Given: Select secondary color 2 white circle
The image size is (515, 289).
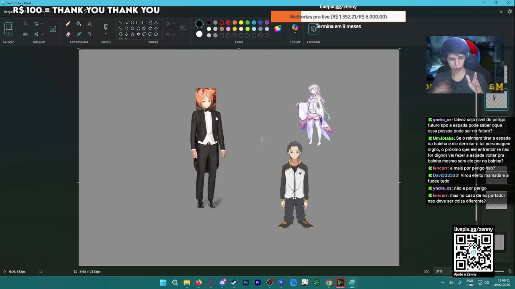Looking at the screenshot, I should [199, 35].
